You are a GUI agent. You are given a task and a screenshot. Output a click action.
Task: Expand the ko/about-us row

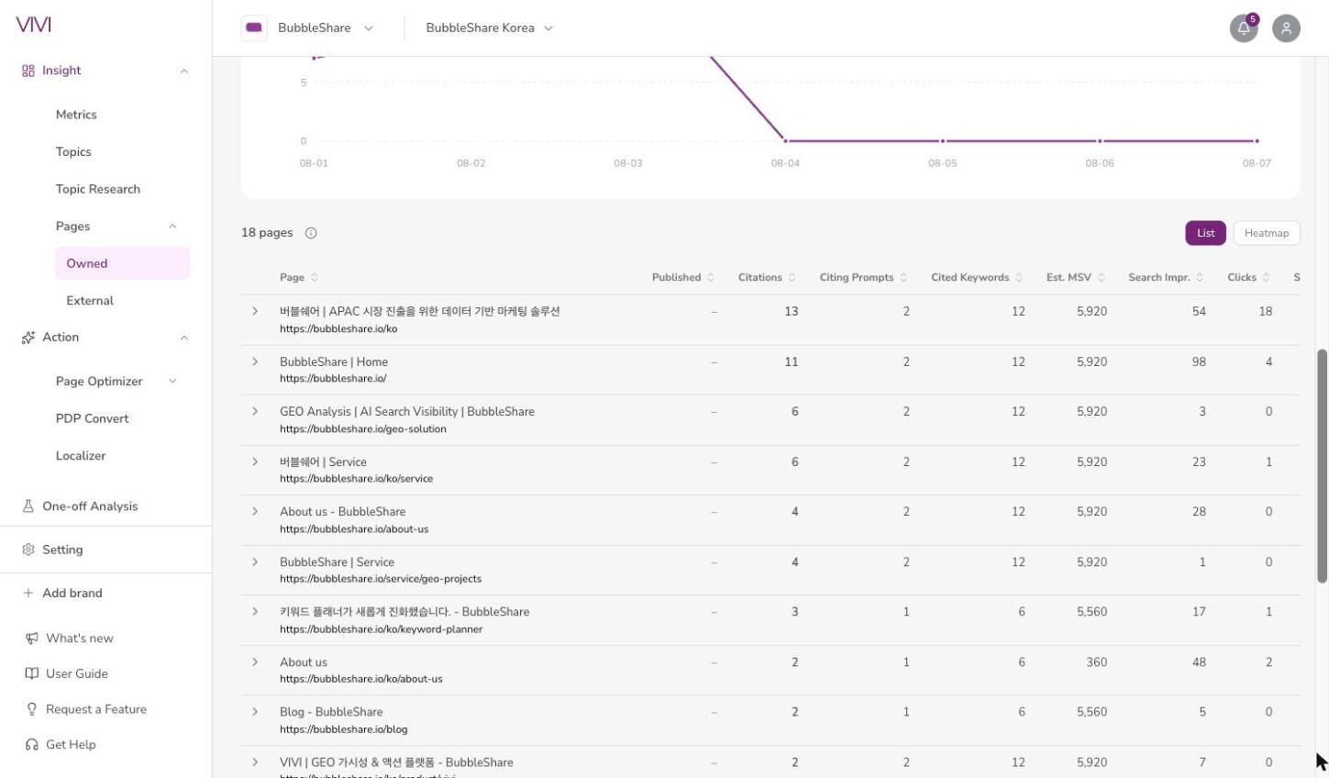click(255, 661)
